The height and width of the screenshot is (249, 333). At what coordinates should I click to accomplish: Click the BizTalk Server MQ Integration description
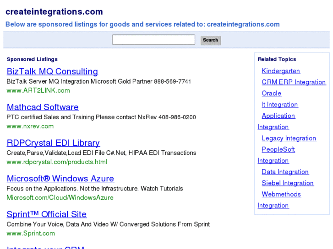click(99, 82)
